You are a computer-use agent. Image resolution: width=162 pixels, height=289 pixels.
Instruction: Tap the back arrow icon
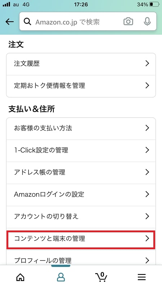pyautogui.click(x=10, y=22)
